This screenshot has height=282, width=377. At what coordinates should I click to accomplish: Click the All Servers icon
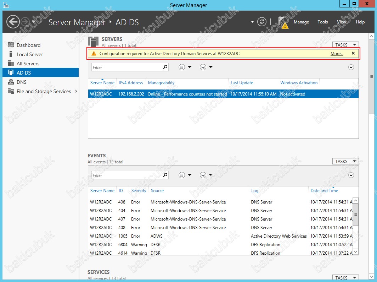click(11, 63)
